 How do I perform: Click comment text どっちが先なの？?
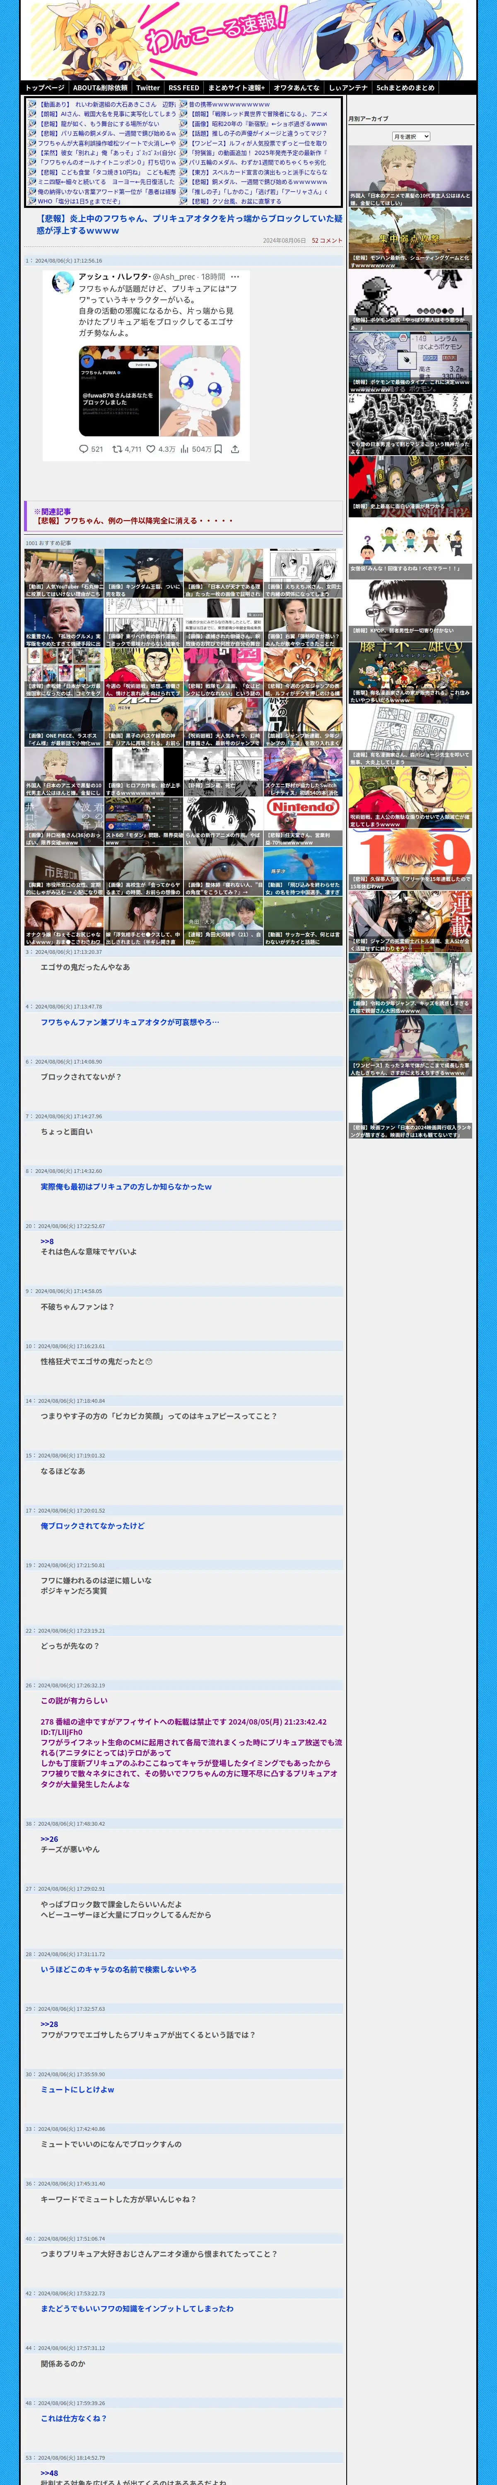70,1646
